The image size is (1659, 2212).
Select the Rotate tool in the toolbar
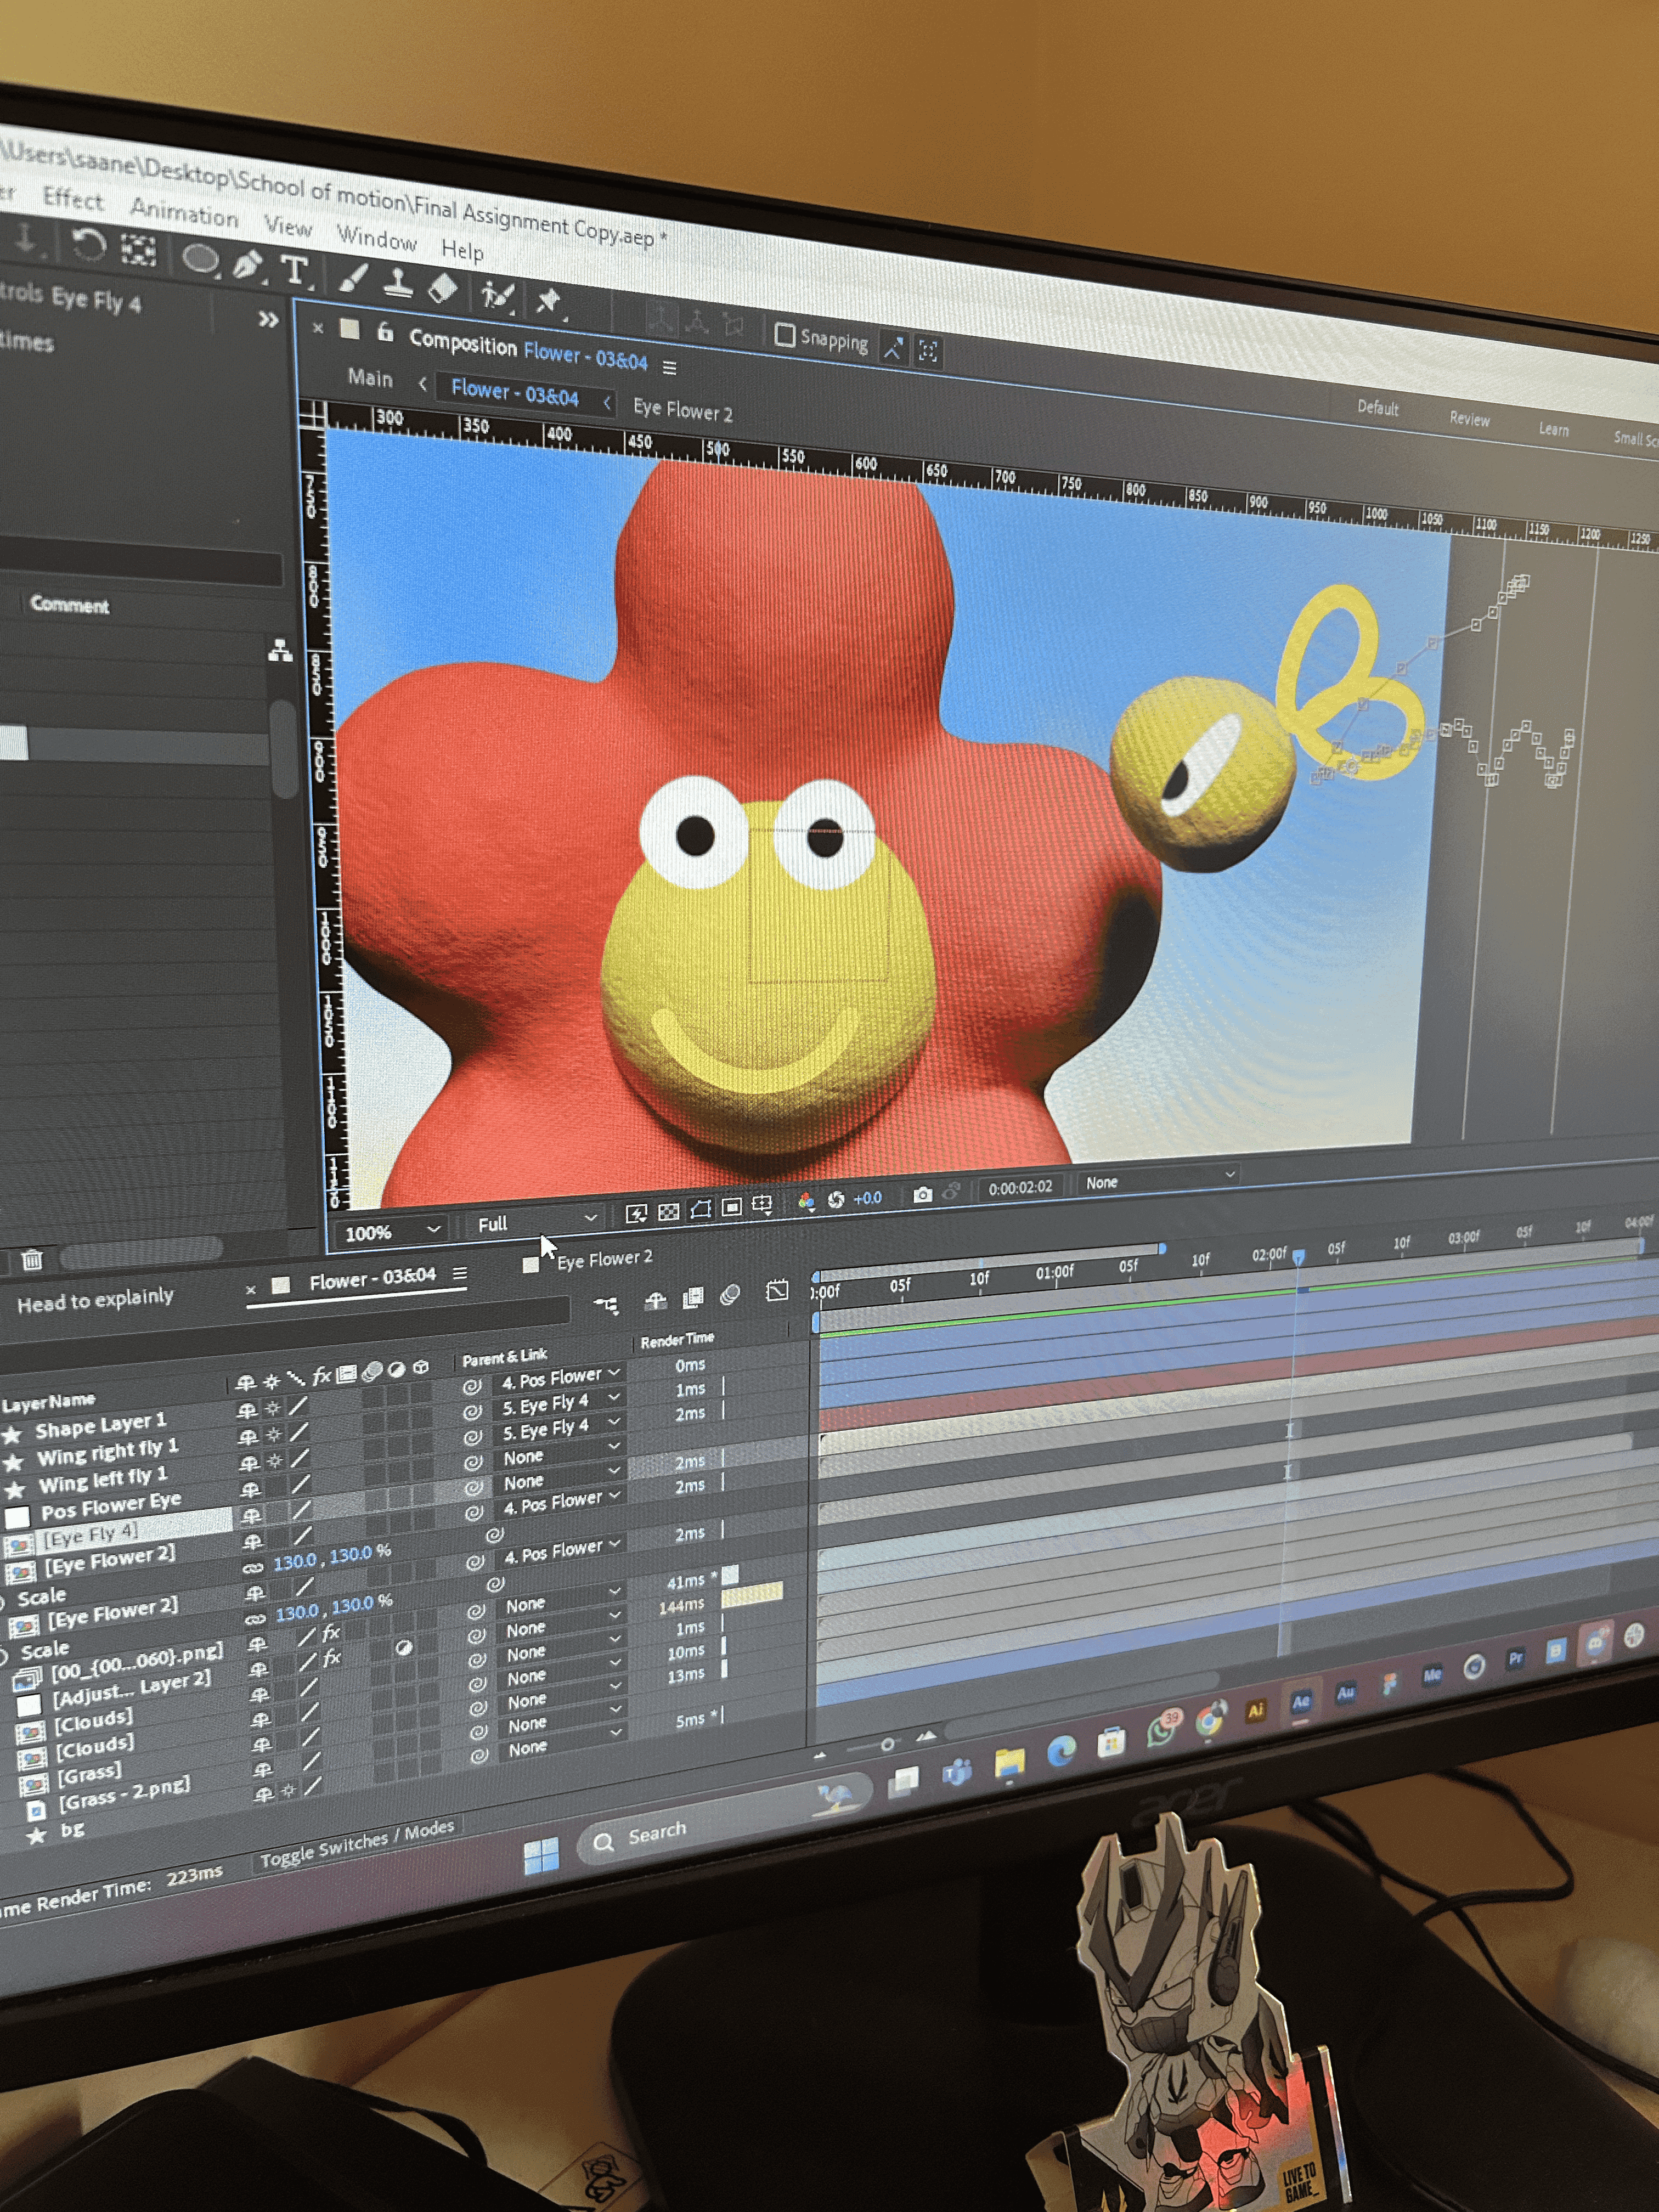(88, 245)
